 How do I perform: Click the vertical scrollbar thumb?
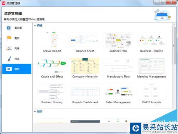coord(174,45)
